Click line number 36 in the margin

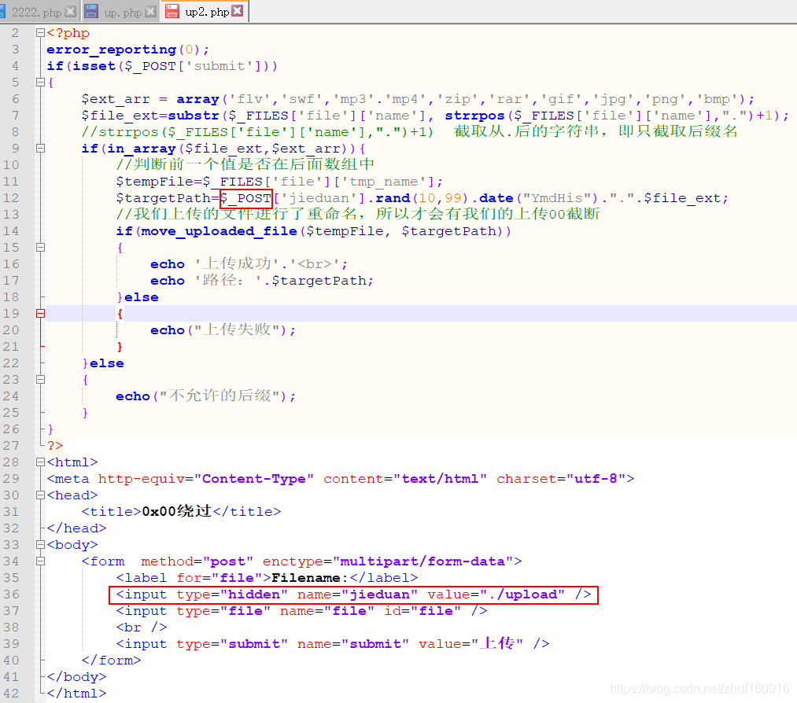(12, 594)
